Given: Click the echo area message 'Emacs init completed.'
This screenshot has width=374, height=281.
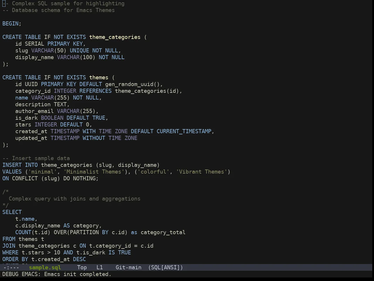Looking at the screenshot, I should [78, 274].
